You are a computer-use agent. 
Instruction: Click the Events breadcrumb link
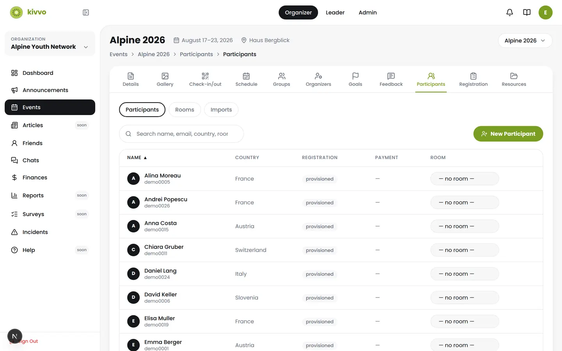119,54
